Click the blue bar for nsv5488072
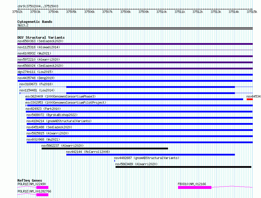The width and height of the screenshot is (261, 198). point(140,118)
